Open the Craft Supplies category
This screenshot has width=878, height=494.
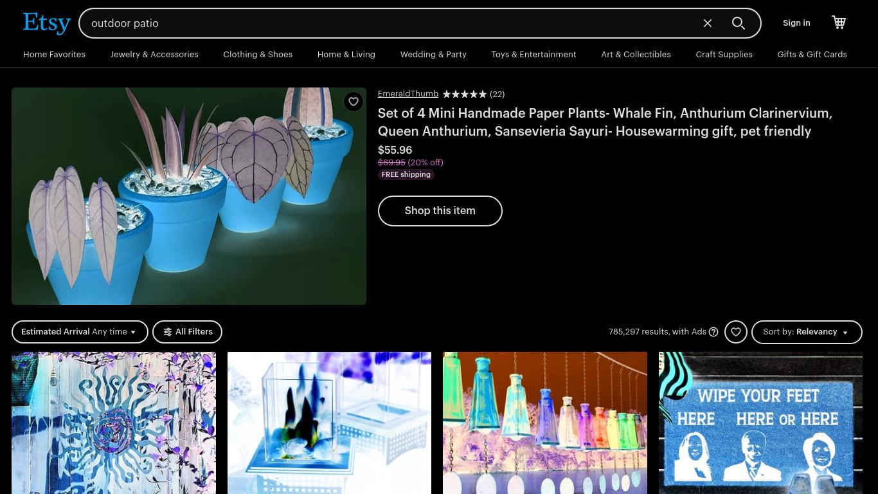[724, 55]
